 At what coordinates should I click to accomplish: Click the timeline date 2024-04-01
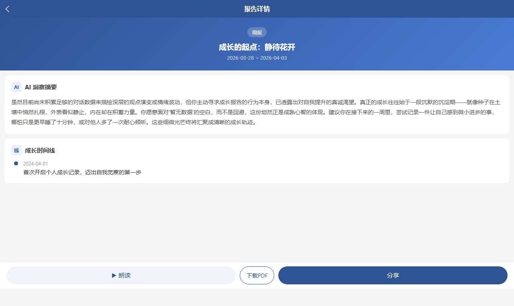35,164
